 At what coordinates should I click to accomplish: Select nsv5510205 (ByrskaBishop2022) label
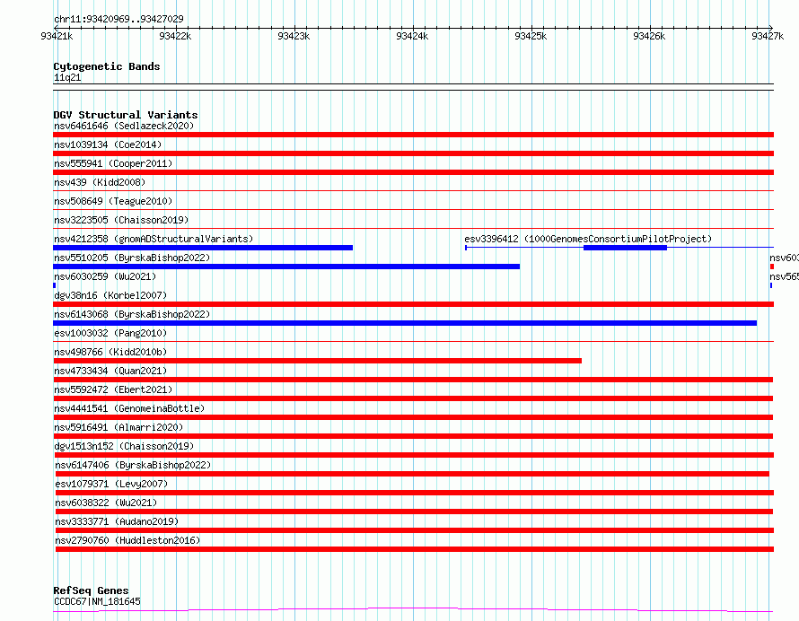pyautogui.click(x=132, y=258)
